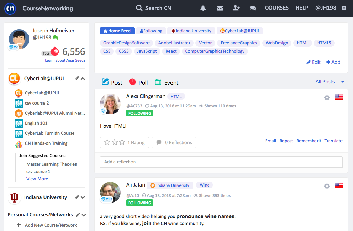Open COURSES in the top menu
The height and width of the screenshot is (231, 353).
[277, 8]
